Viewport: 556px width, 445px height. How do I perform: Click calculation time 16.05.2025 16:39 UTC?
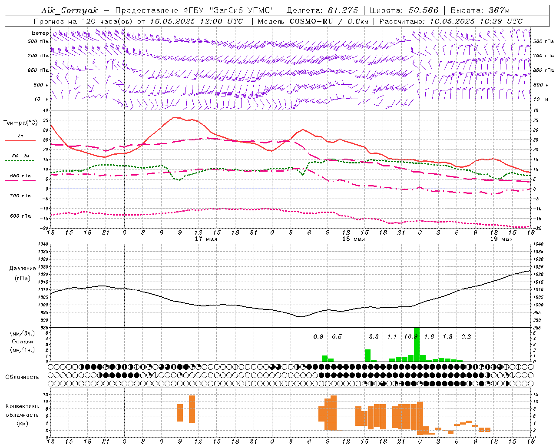[x=476, y=21]
